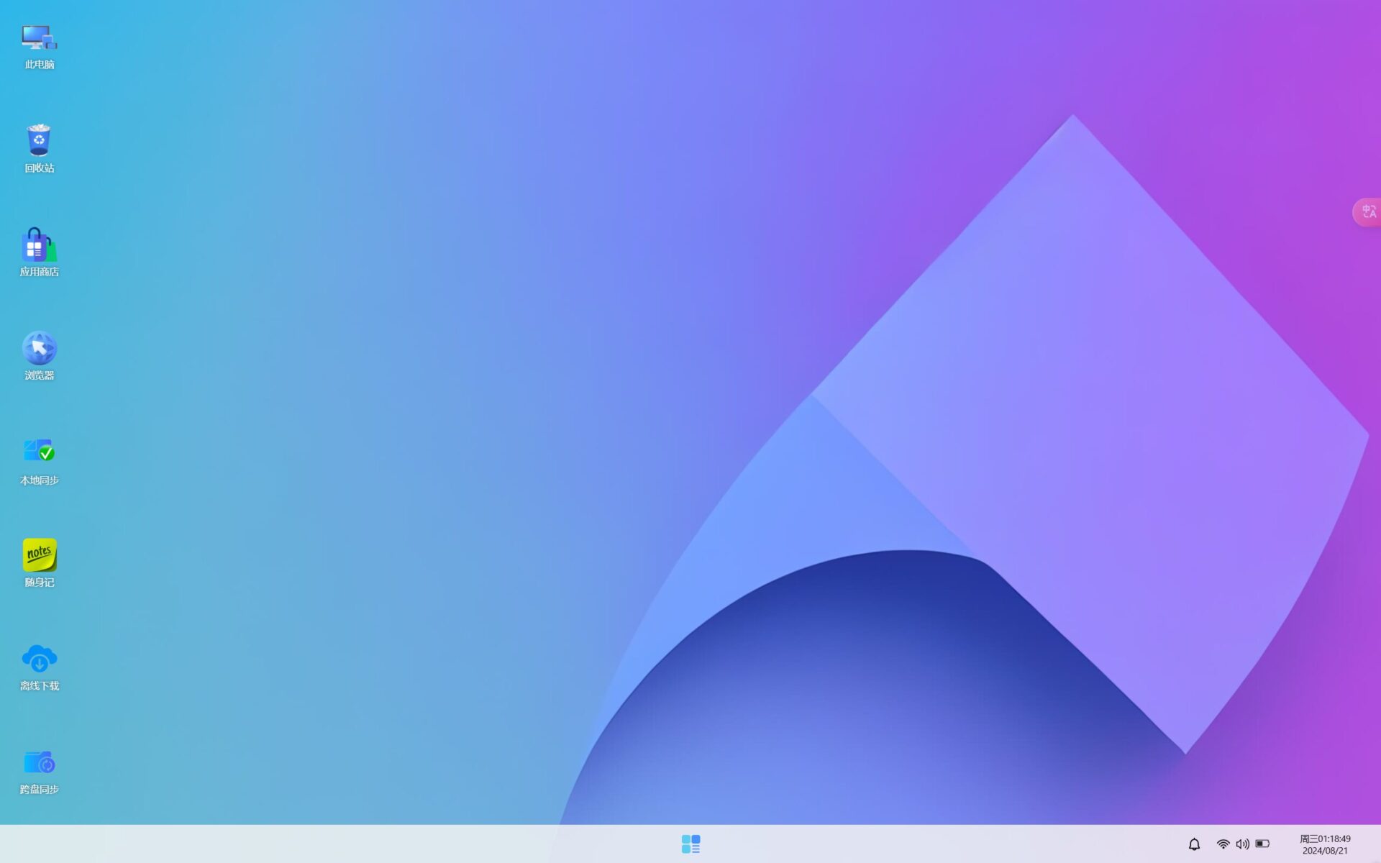
Task: Select the 本地同步 local sync icon
Action: (39, 452)
